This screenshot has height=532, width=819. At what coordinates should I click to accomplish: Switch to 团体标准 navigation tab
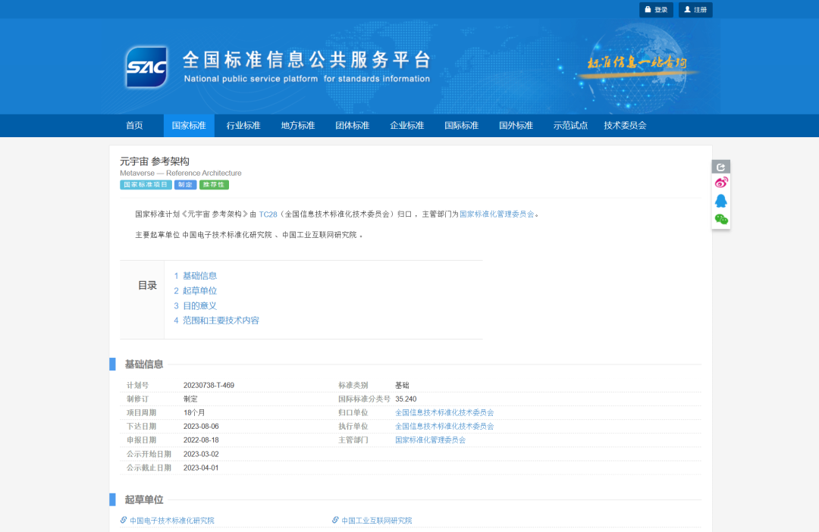pyautogui.click(x=353, y=126)
